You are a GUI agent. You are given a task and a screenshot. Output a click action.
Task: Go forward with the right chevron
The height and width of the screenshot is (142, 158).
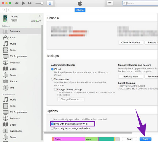9,10
